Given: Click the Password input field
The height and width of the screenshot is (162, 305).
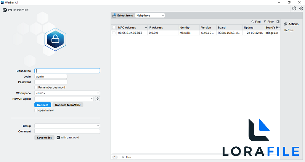Looking at the screenshot, I should [51, 82].
